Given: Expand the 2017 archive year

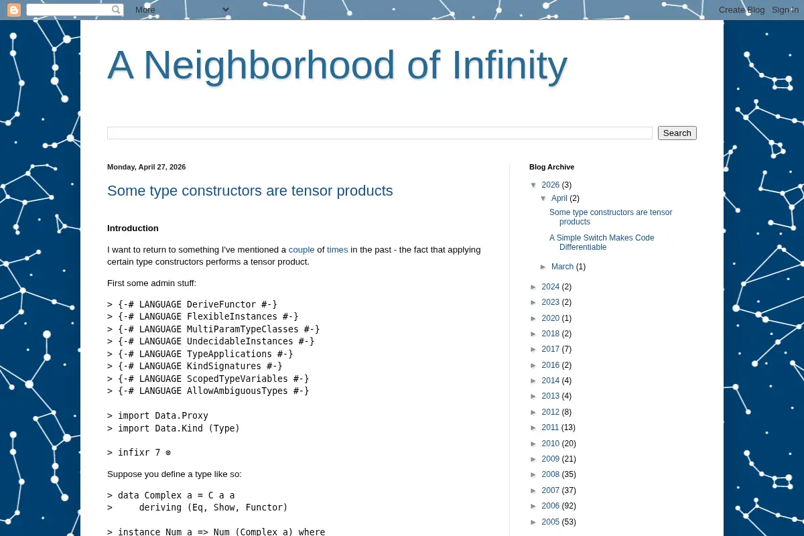Looking at the screenshot, I should 534,350.
